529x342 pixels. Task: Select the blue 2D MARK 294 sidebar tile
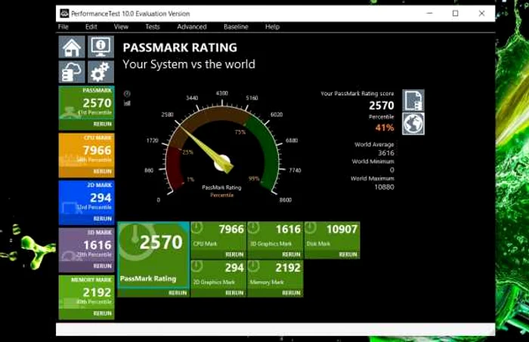[x=86, y=202]
